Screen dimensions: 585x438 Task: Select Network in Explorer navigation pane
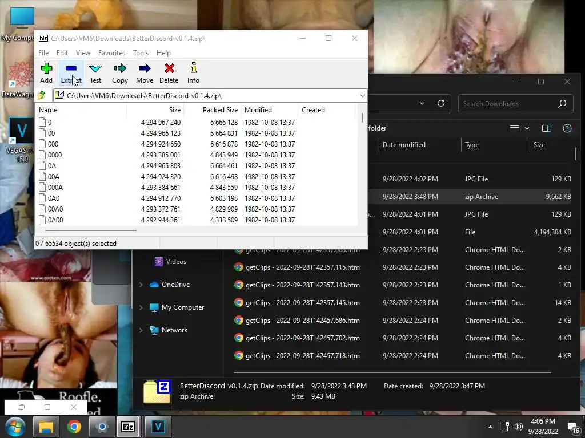[x=169, y=330]
